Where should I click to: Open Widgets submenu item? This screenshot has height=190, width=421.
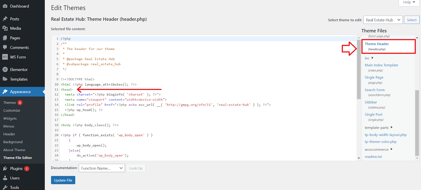pyautogui.click(x=10, y=118)
